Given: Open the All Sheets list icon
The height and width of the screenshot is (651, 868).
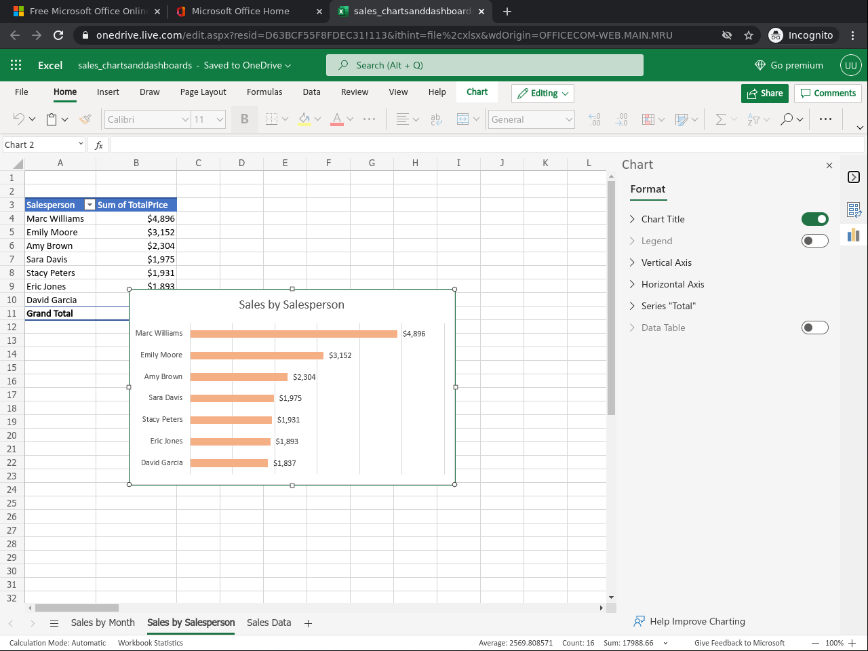Looking at the screenshot, I should [x=54, y=623].
